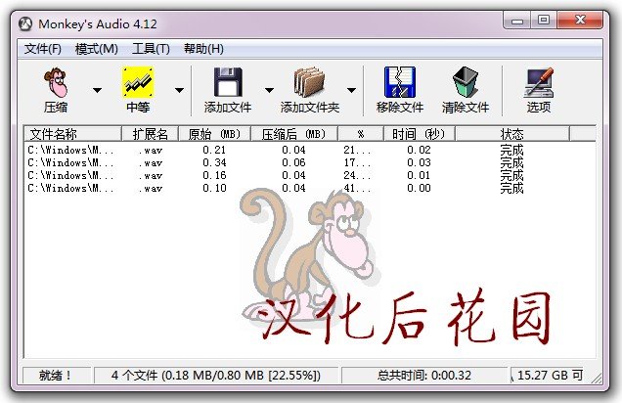This screenshot has height=403, width=622.
Task: Grab the window resize grip corner
Action: click(597, 378)
